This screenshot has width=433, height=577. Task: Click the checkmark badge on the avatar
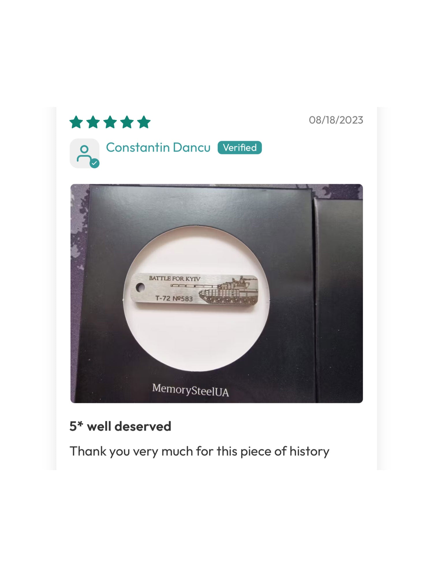(94, 163)
